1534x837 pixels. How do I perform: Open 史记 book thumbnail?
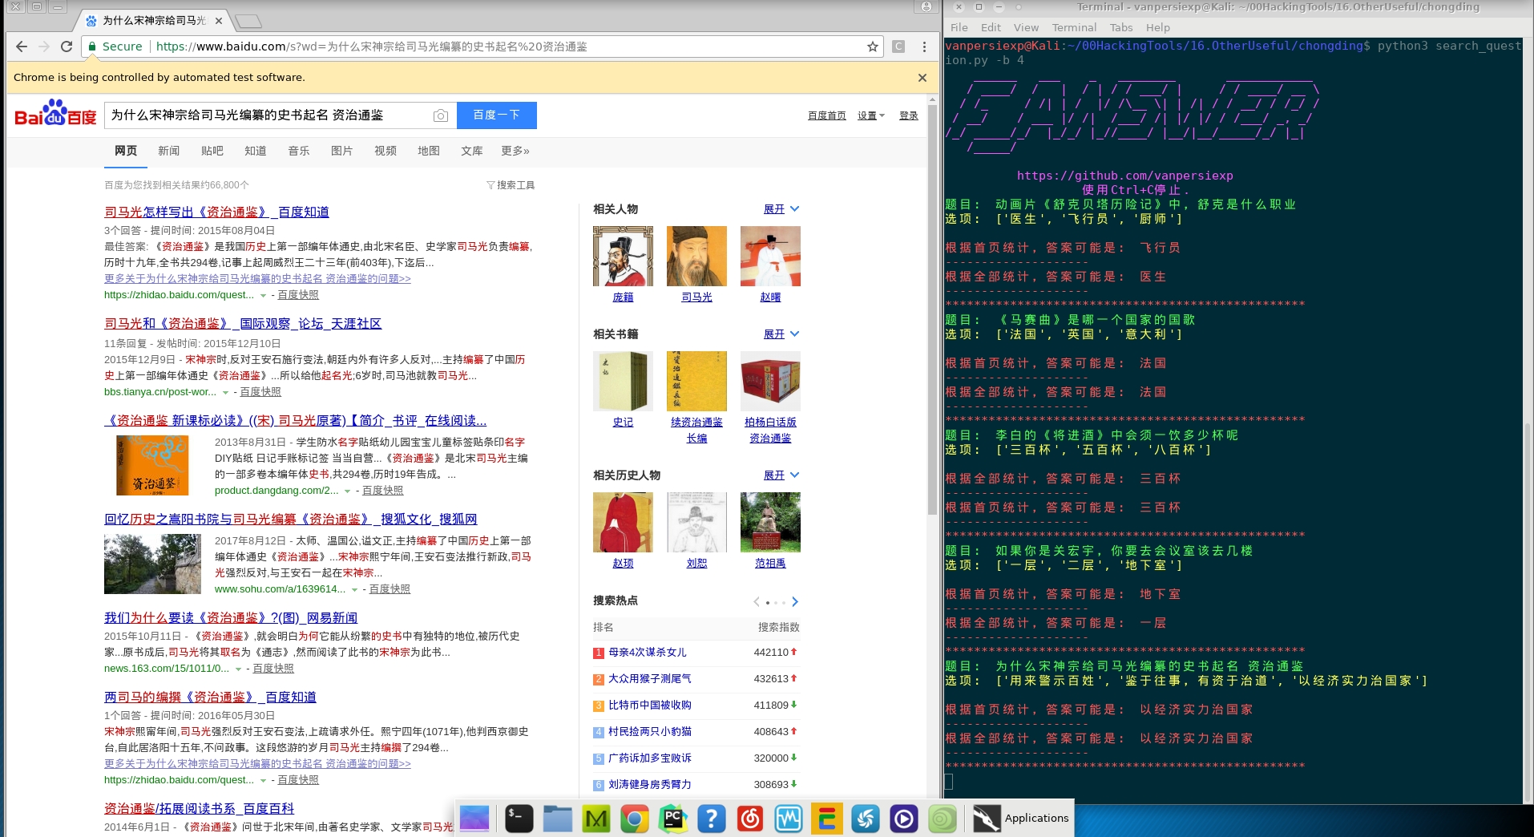pos(623,381)
